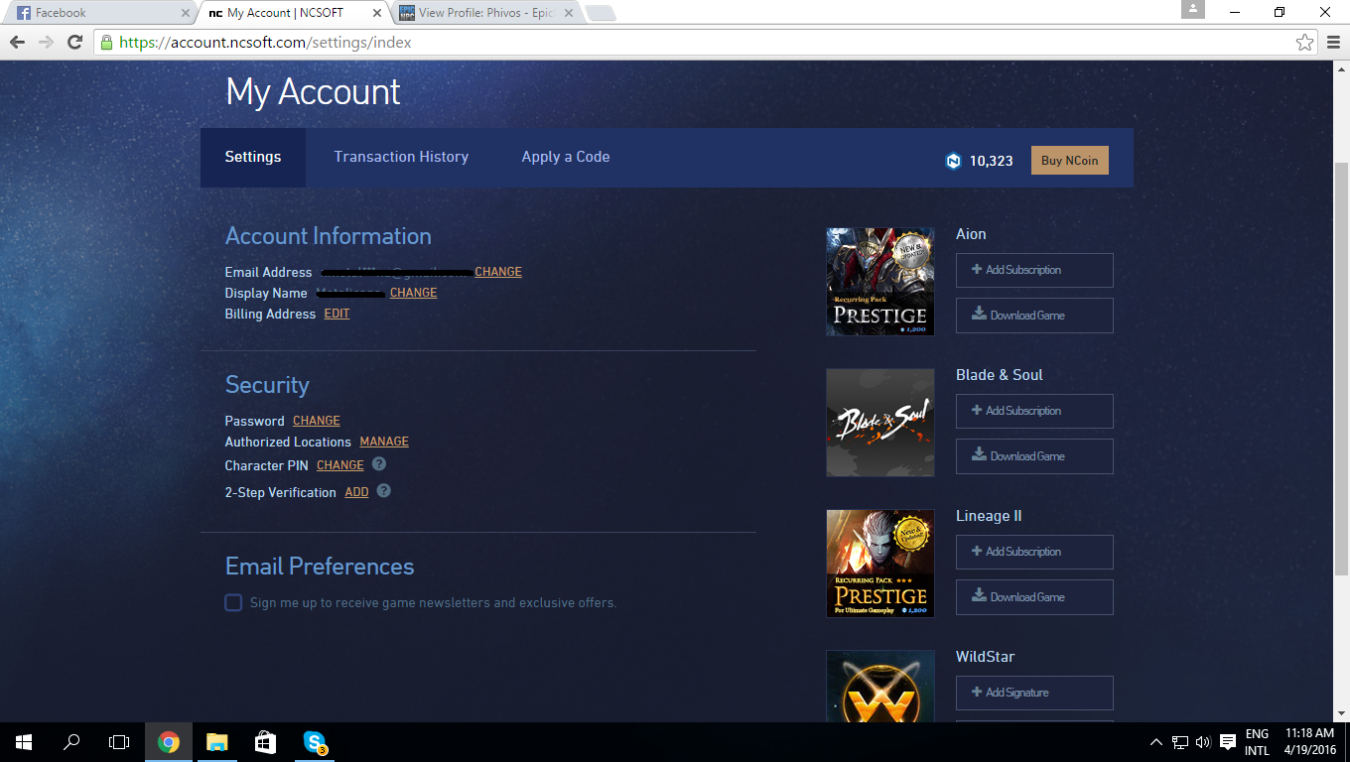Edit the Billing Address

click(337, 314)
